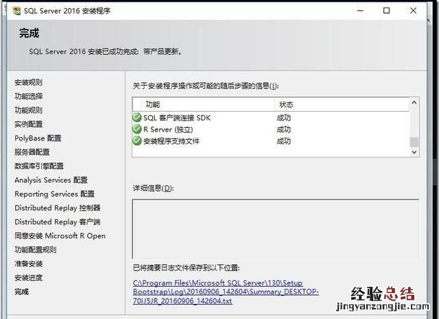Screen dimensions: 439x319
Task: Click the 详细信息(D) label
Action: (153, 188)
